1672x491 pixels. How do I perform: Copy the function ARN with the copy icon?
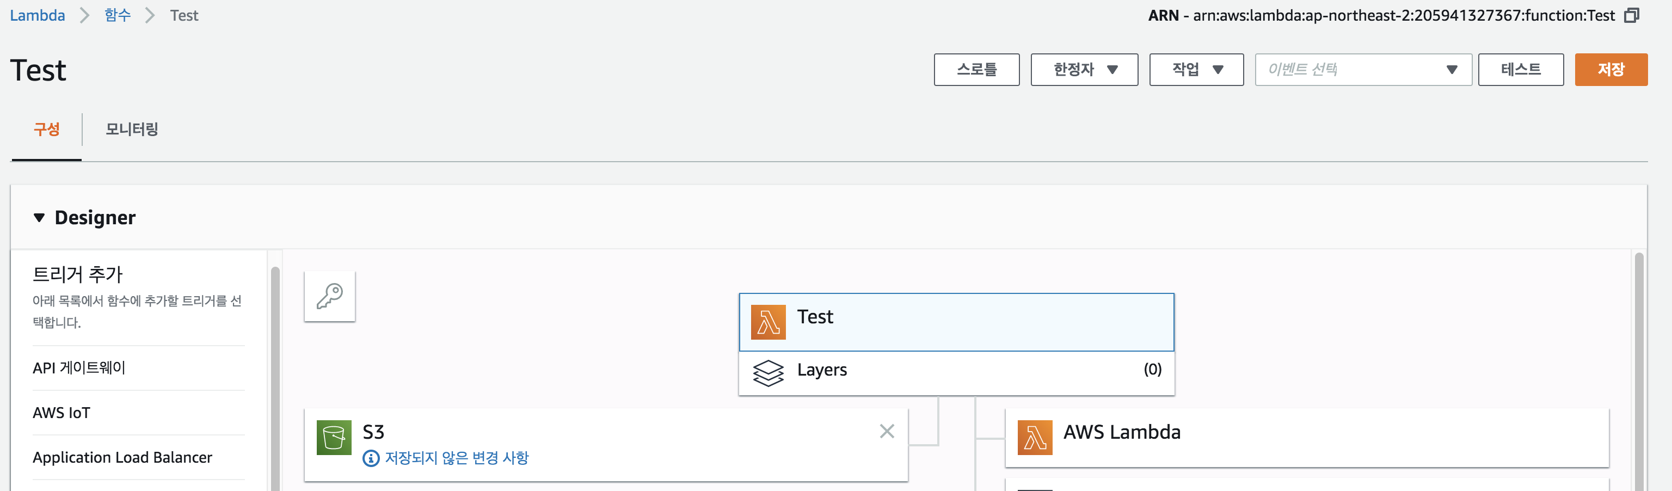coord(1632,16)
